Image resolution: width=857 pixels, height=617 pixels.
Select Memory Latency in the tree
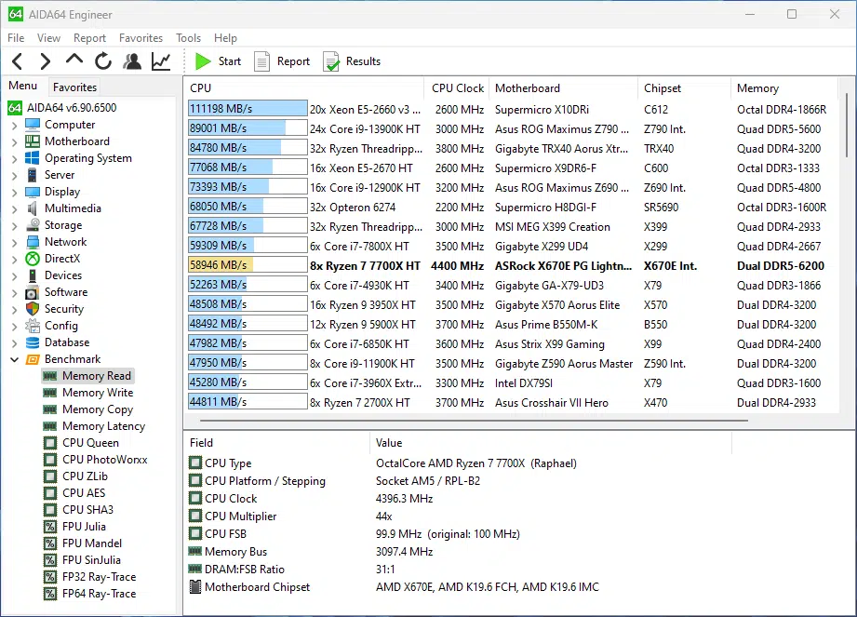coord(103,426)
